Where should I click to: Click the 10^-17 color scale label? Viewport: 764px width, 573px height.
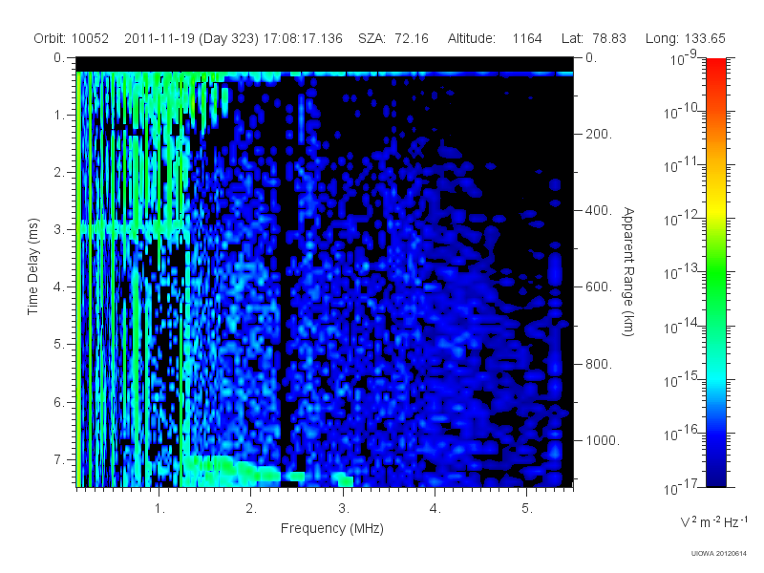pyautogui.click(x=681, y=487)
